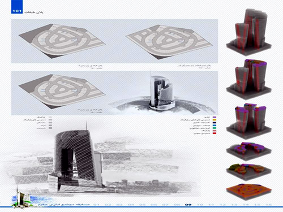
Task: Go to page 01 in bottom strip
Action: coord(96,205)
